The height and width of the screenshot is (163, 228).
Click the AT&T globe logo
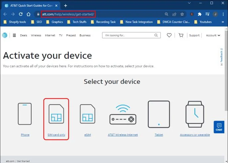click(x=5, y=35)
